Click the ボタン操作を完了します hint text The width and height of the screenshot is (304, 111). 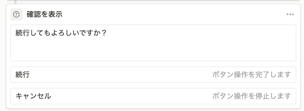pos(252,75)
